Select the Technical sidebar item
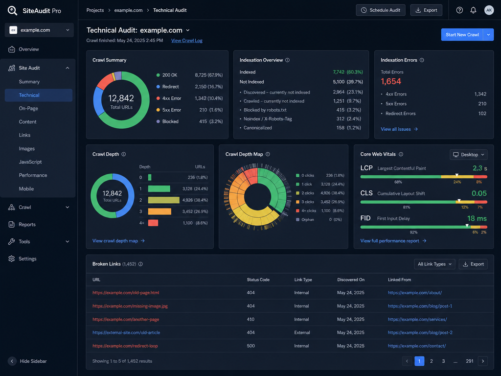Image resolution: width=501 pixels, height=376 pixels. [38, 95]
